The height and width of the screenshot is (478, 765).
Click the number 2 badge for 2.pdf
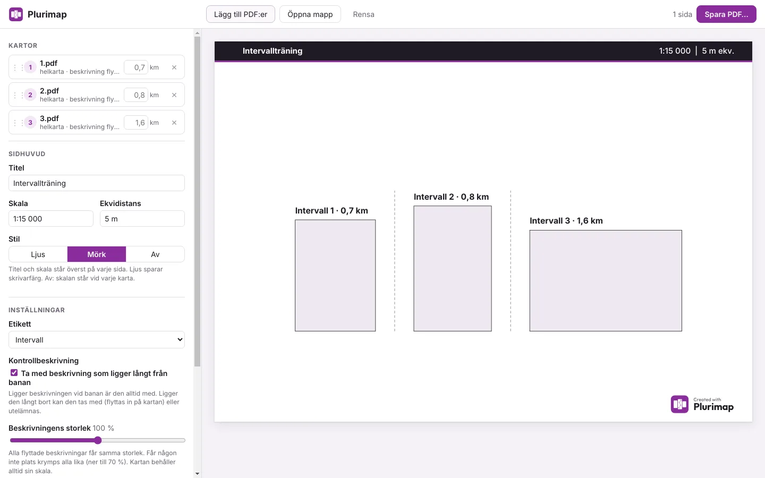pyautogui.click(x=30, y=95)
